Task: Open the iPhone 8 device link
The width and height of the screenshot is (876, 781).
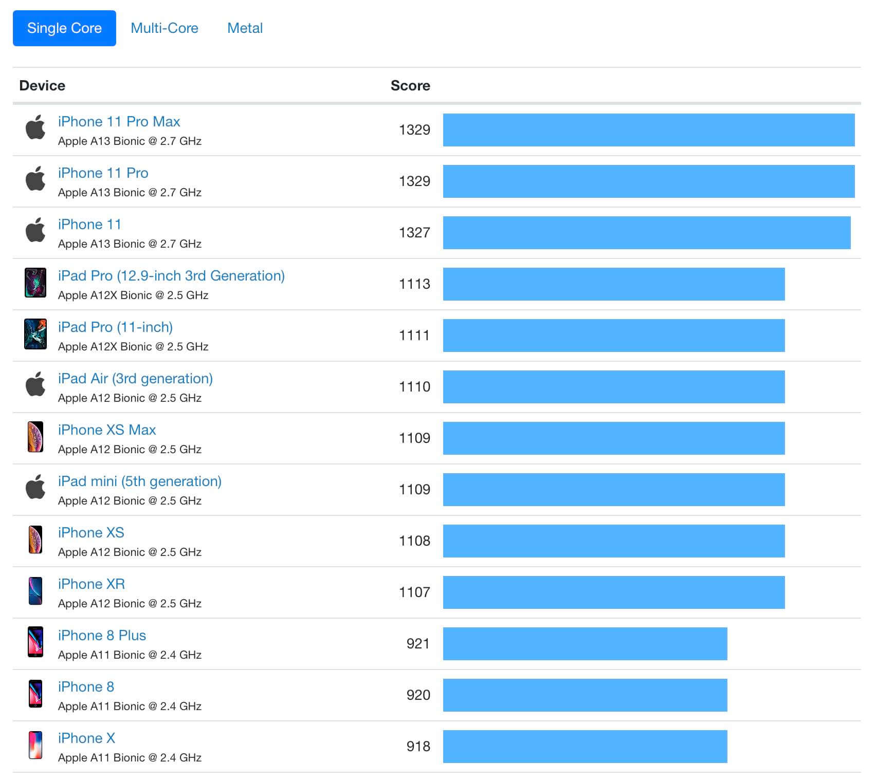Action: click(86, 687)
